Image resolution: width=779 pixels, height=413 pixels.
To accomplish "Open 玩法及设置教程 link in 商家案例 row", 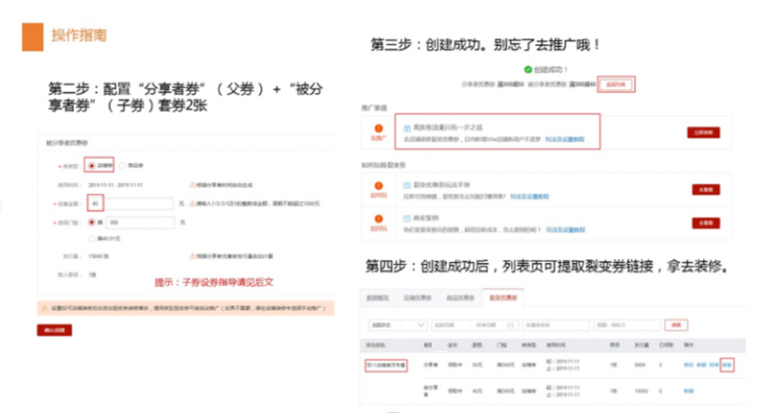I will click(566, 230).
